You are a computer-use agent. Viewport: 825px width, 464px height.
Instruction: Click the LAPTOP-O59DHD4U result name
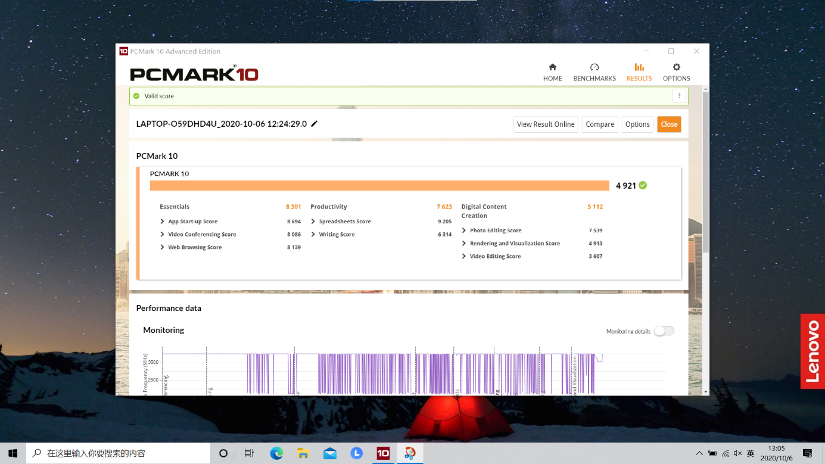pos(222,124)
